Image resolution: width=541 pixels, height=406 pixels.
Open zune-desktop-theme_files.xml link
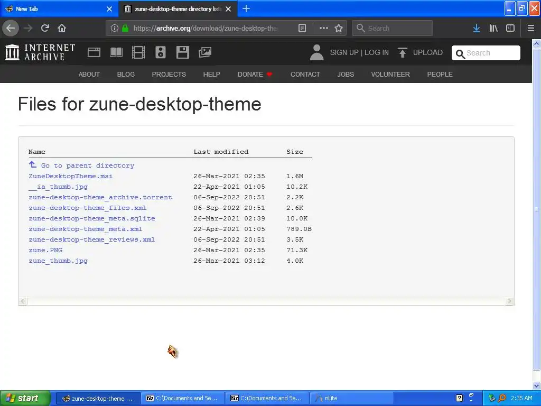pyautogui.click(x=87, y=208)
